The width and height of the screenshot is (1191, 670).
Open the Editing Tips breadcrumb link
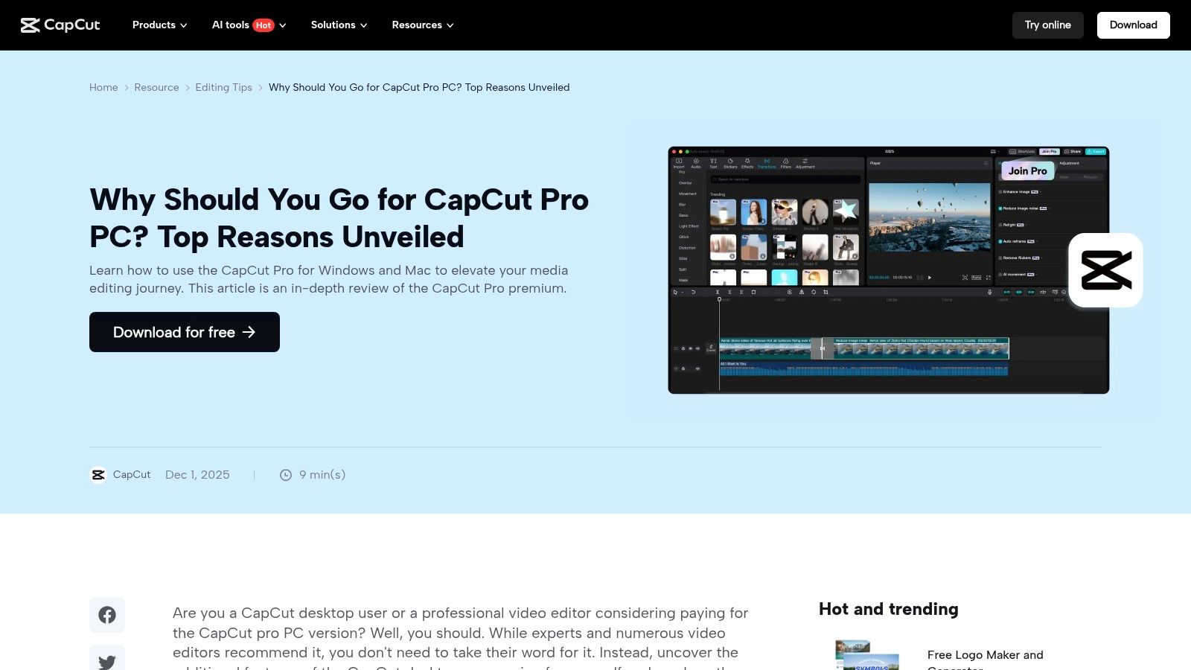[x=223, y=87]
